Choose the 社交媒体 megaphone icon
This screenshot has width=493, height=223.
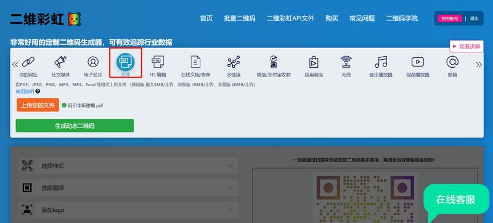(60, 62)
